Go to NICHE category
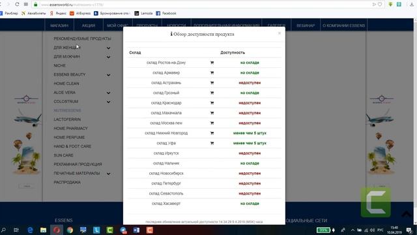Viewport: 417px width, 235px height. [x=59, y=65]
